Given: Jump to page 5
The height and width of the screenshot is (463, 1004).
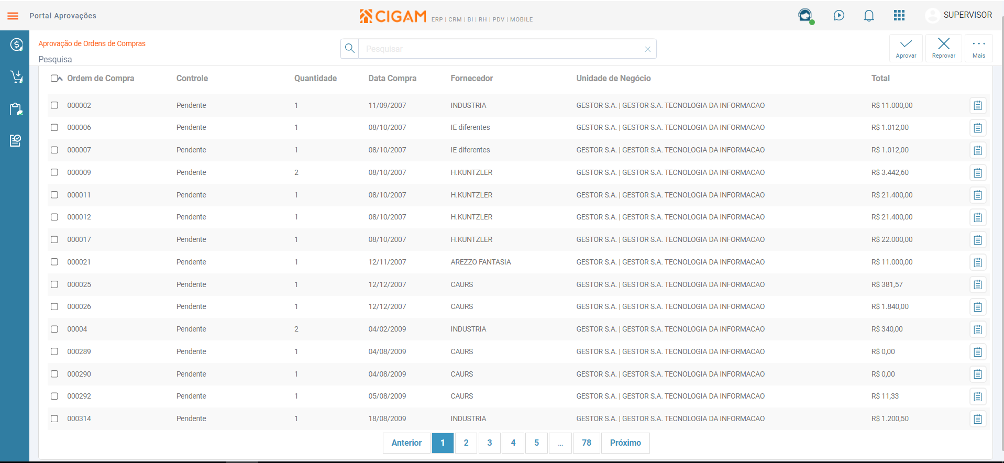Looking at the screenshot, I should pyautogui.click(x=537, y=443).
